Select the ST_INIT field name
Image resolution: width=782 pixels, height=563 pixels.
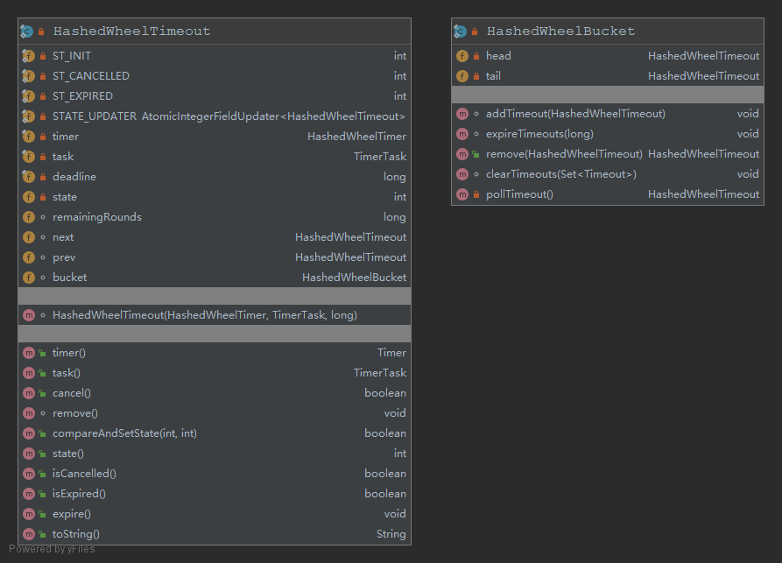point(72,56)
